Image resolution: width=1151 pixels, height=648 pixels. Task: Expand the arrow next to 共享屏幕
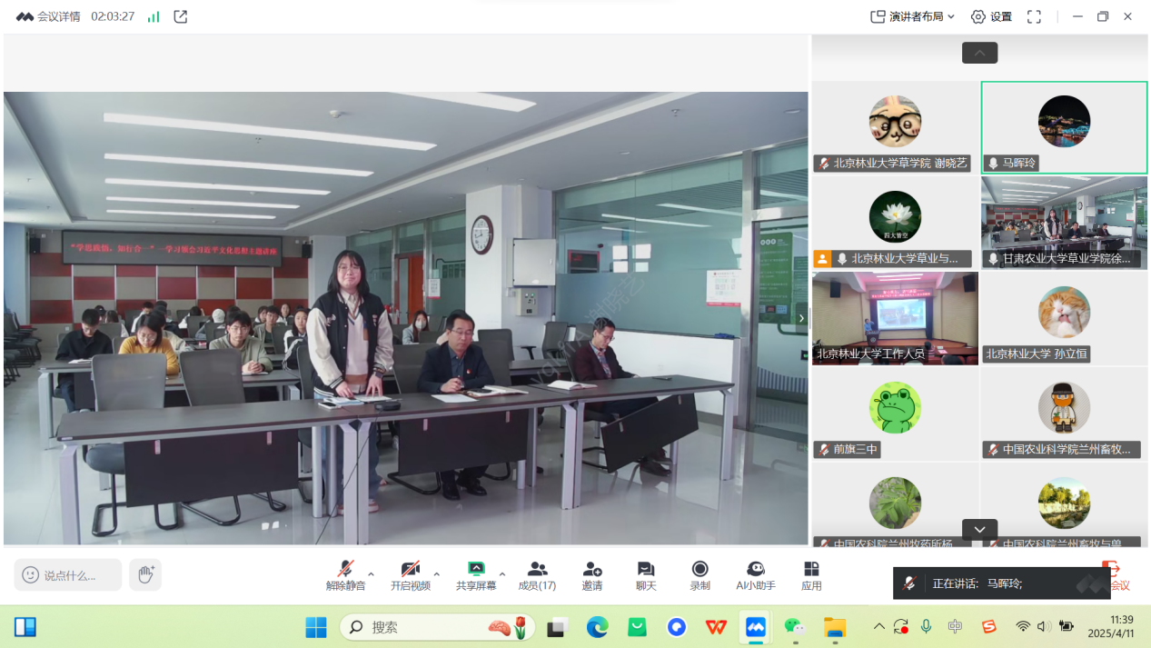(x=502, y=574)
